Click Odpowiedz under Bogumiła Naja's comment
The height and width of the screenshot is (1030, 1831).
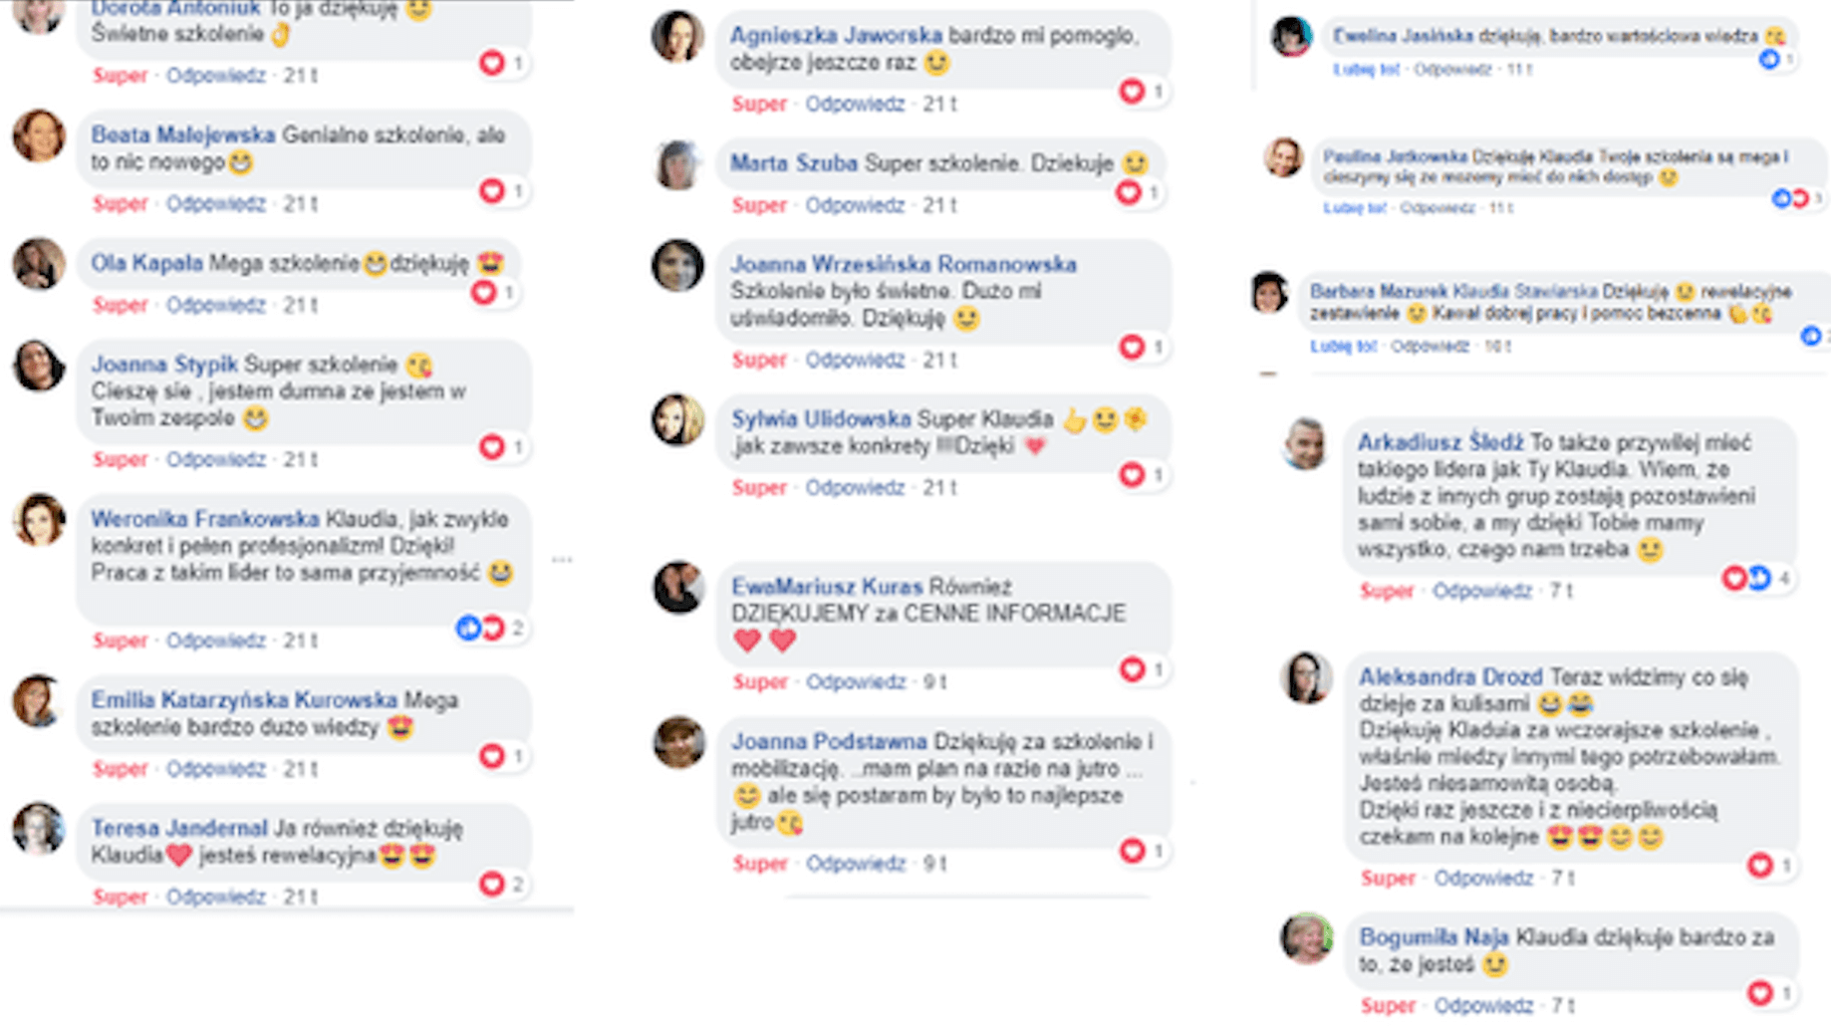[x=1483, y=1005]
